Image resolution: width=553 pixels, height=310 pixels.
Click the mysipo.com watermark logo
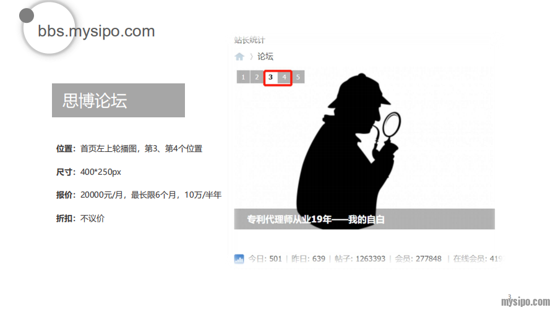526,301
